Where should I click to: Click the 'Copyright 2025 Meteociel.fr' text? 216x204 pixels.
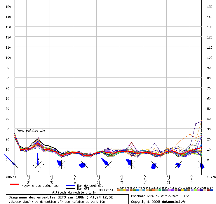(158, 201)
